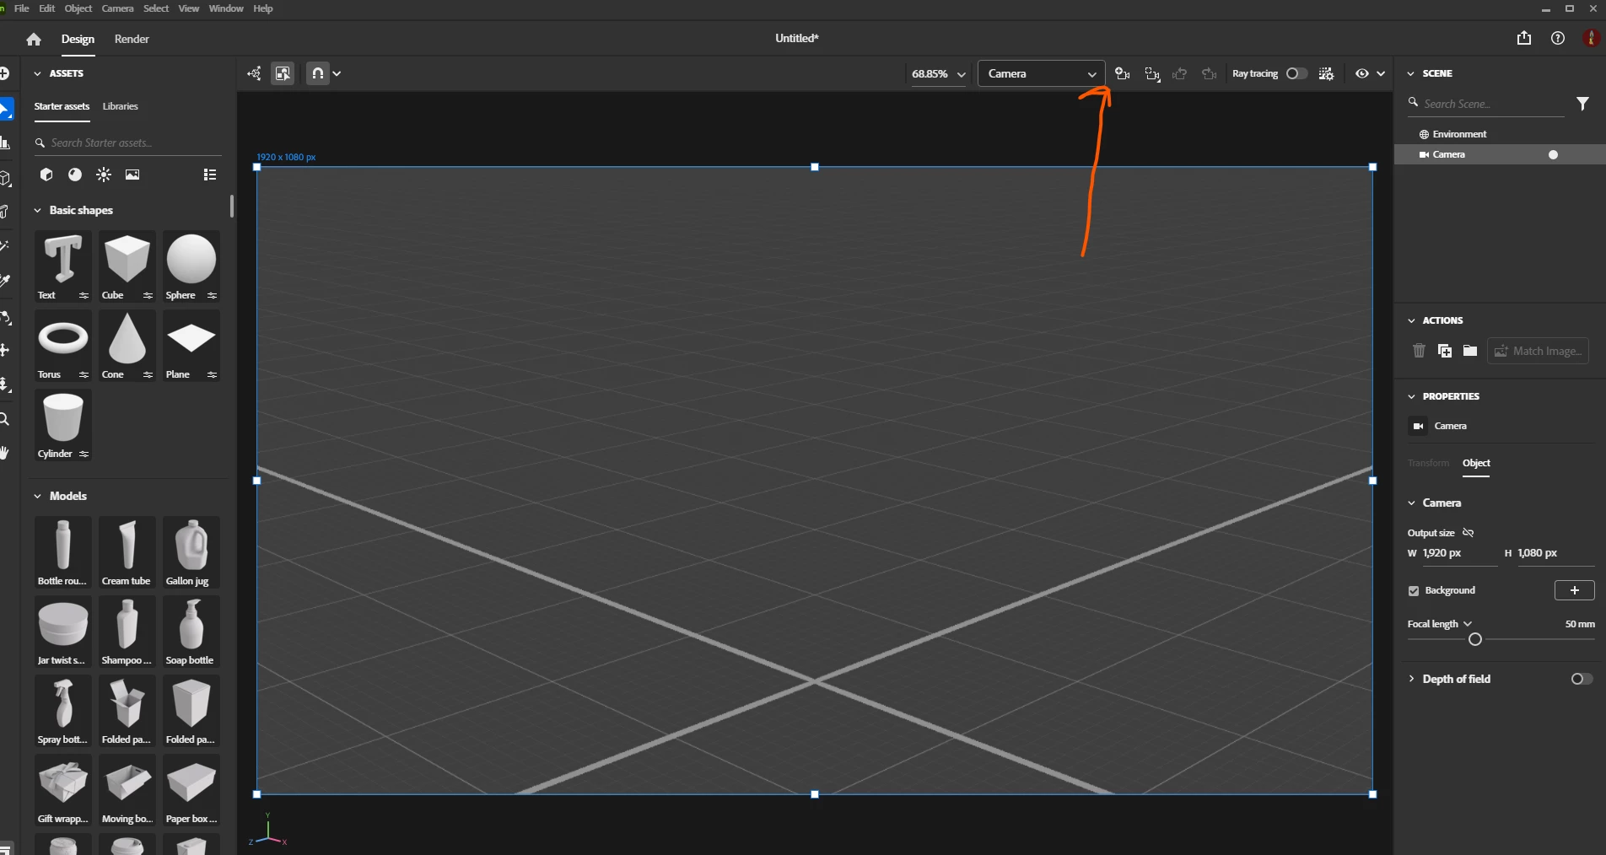Click the Background plus button
The height and width of the screenshot is (855, 1606).
pos(1574,590)
